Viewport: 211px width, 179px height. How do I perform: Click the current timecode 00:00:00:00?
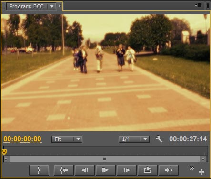pos(22,139)
